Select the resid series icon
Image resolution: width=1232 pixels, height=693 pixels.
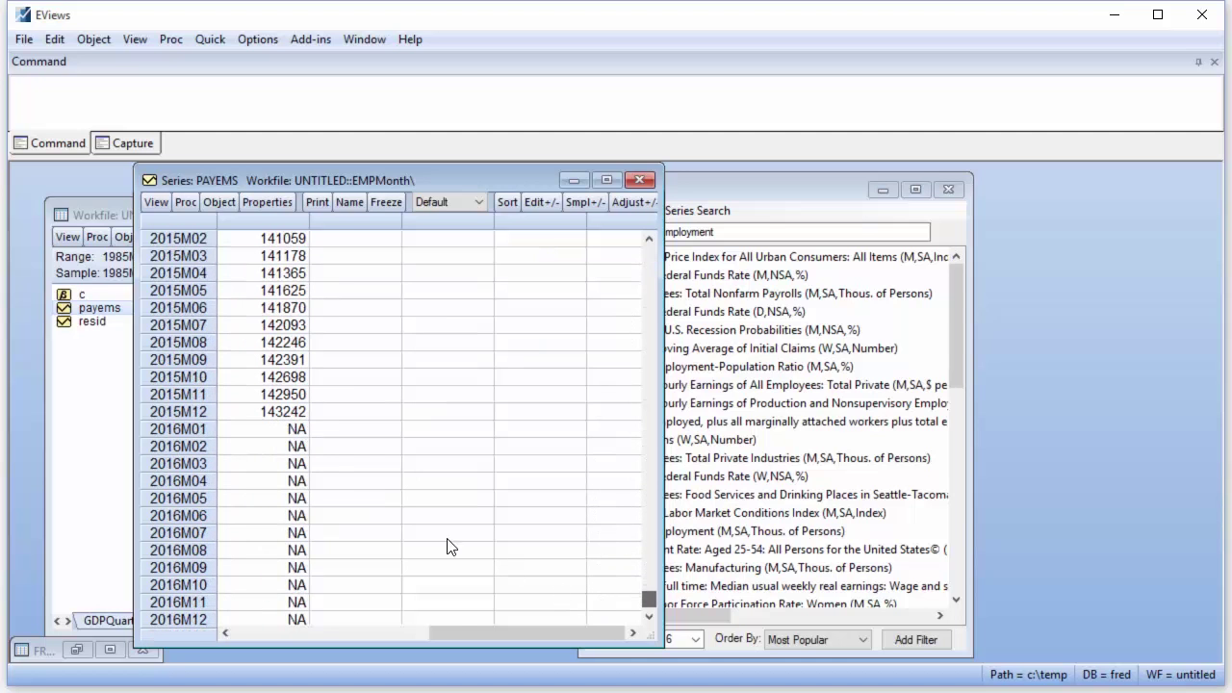click(x=64, y=321)
